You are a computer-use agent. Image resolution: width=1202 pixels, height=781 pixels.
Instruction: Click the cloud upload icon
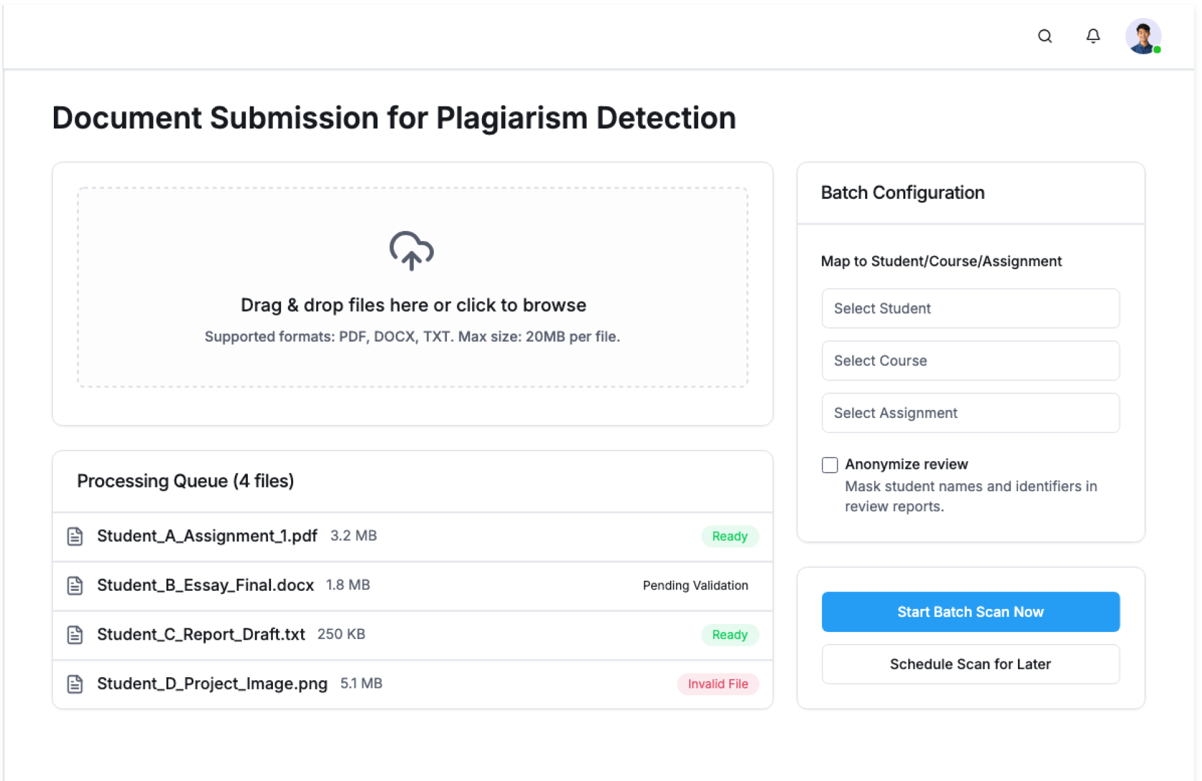(411, 251)
